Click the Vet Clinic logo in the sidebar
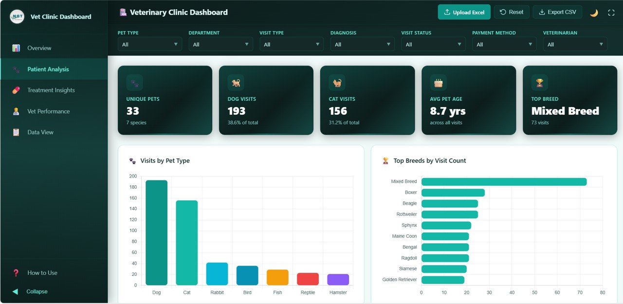 (16, 16)
